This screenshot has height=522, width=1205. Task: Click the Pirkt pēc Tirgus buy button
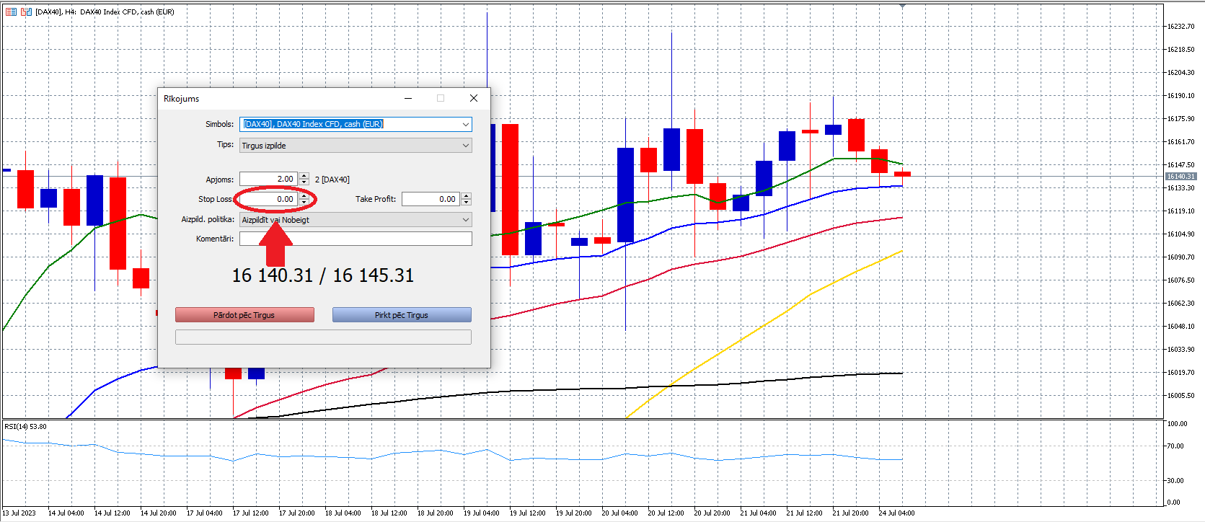[402, 315]
